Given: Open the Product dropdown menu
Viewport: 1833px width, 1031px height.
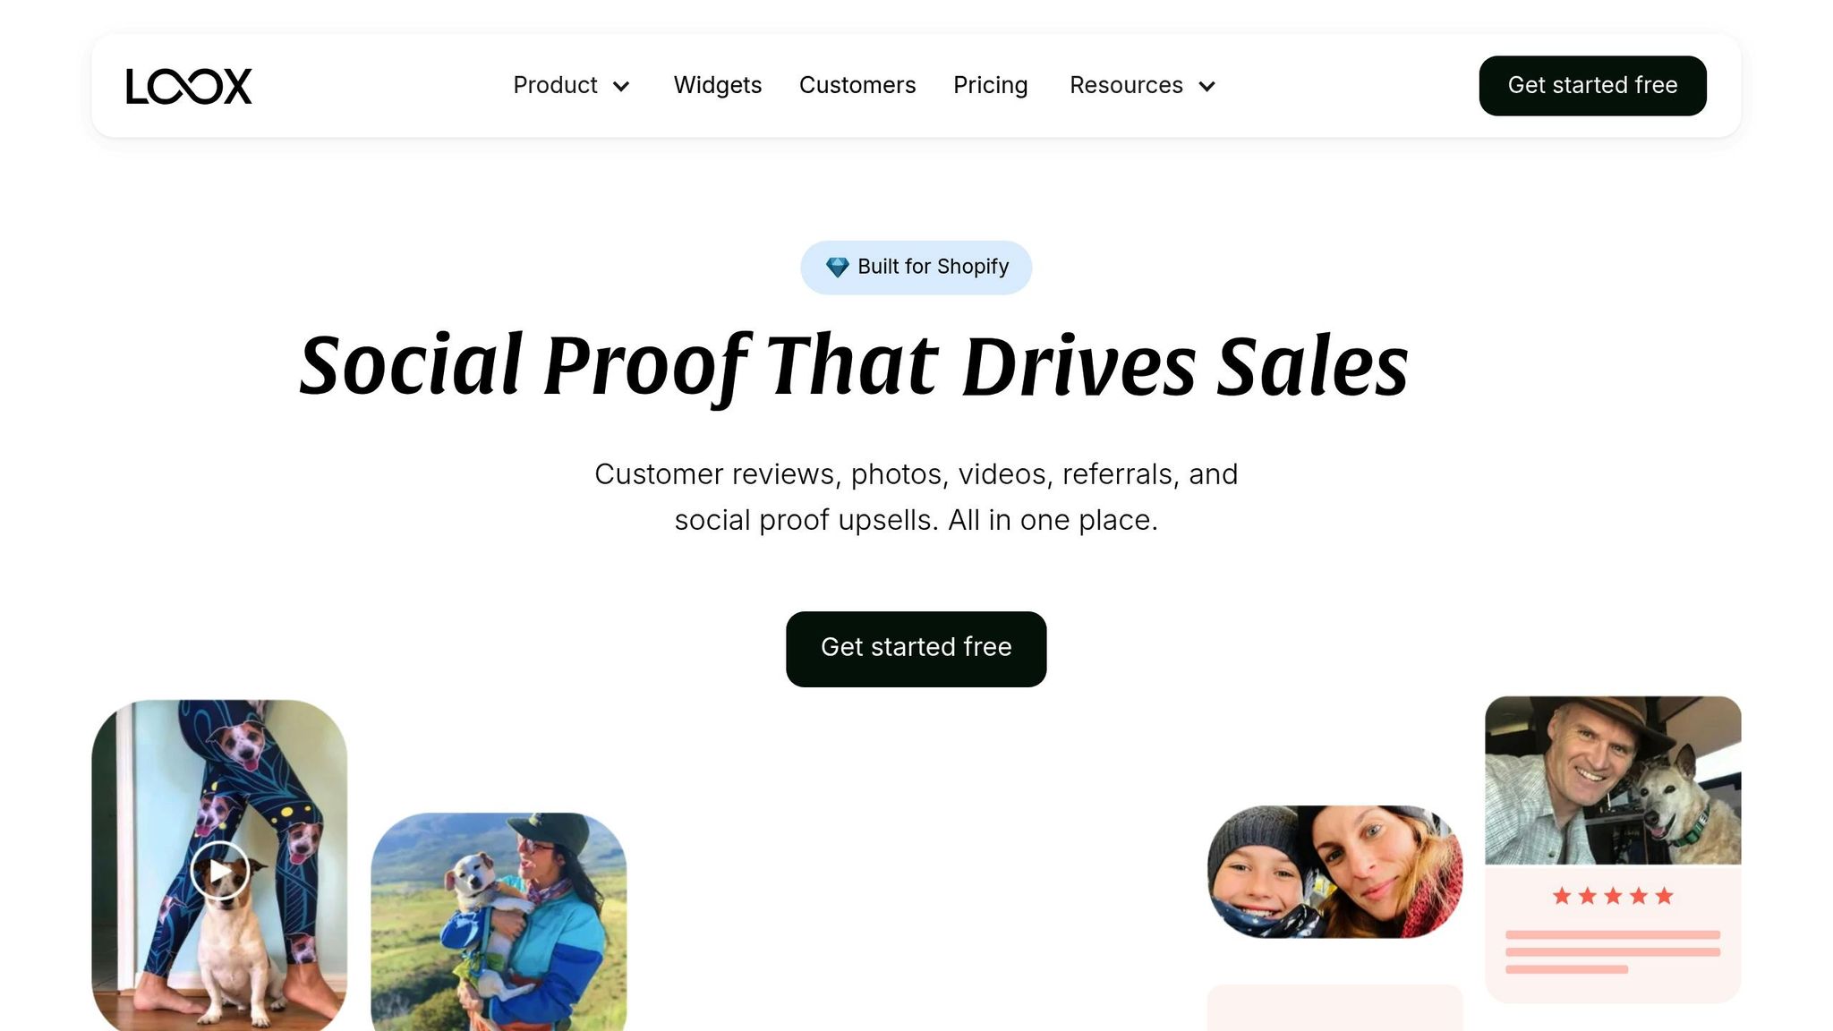Looking at the screenshot, I should (x=572, y=85).
